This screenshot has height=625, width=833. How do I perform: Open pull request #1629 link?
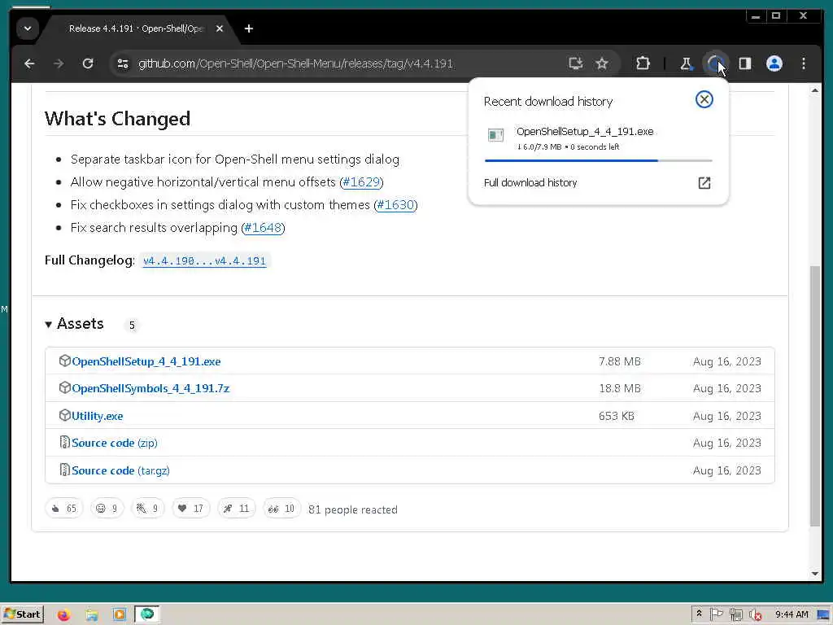(361, 181)
